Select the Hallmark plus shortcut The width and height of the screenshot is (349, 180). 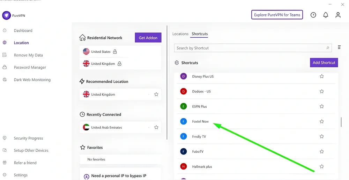click(256, 166)
